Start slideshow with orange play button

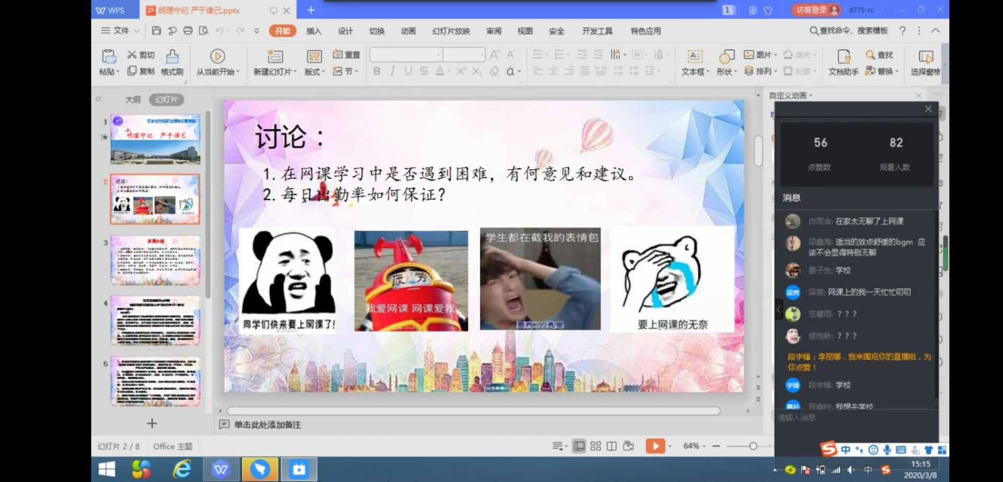coord(655,446)
